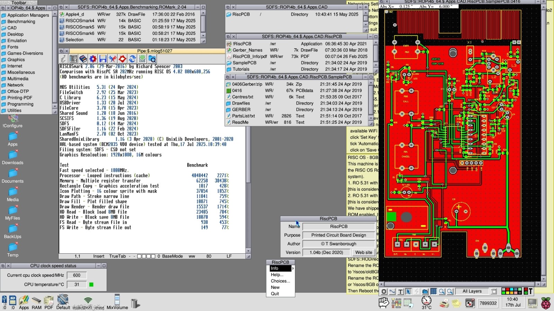554x311 pixels.
Task: Click the fist icon on the iconbar
Action: pyautogui.click(x=384, y=303)
